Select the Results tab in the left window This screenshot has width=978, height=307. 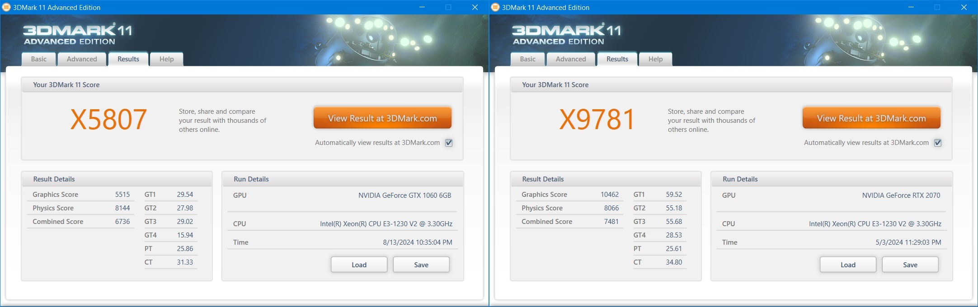click(x=128, y=59)
